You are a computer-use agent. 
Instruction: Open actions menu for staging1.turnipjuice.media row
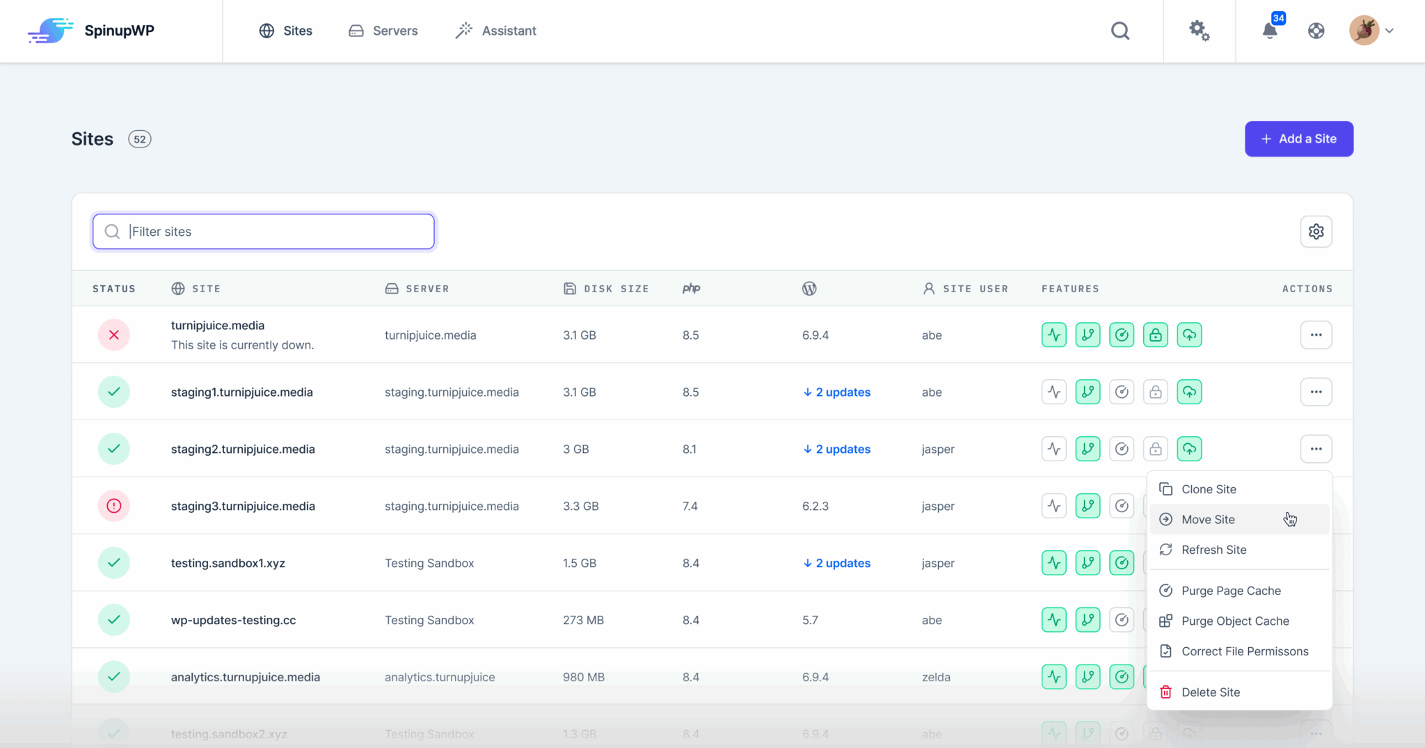(x=1316, y=392)
